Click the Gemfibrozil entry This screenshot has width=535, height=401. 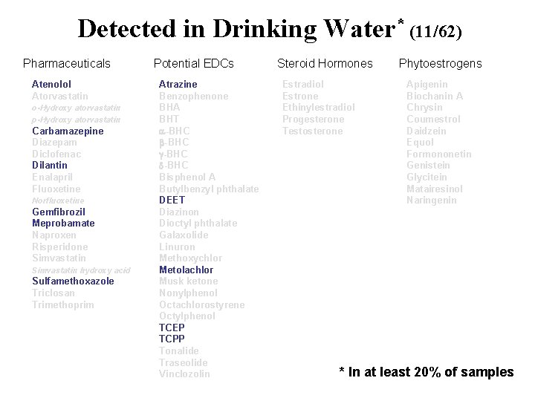click(x=59, y=212)
